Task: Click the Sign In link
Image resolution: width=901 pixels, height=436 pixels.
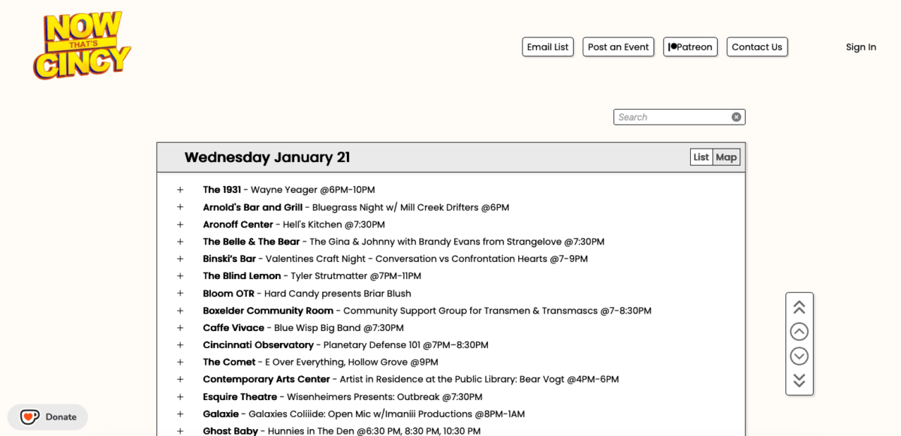Action: pyautogui.click(x=860, y=47)
